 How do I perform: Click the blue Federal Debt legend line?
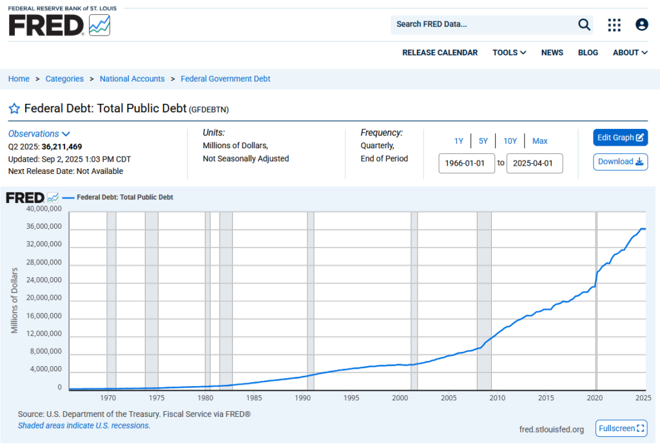(68, 197)
